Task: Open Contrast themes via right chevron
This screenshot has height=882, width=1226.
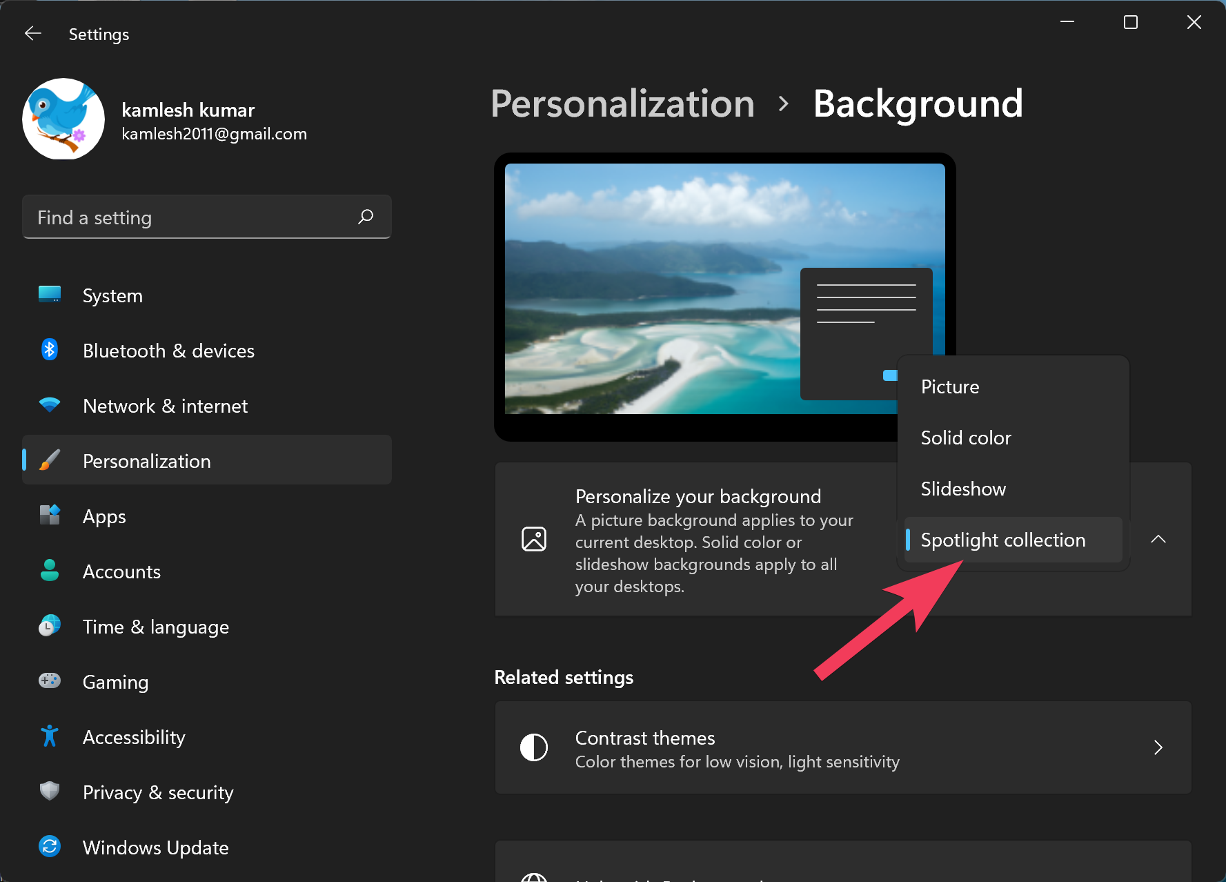Action: click(1158, 747)
